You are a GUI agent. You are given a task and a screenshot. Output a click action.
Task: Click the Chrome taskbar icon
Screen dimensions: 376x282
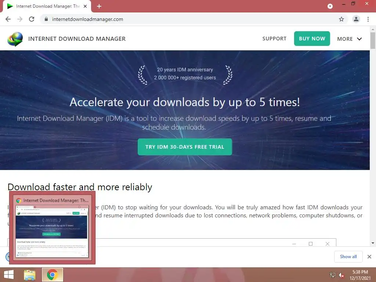coord(53,275)
